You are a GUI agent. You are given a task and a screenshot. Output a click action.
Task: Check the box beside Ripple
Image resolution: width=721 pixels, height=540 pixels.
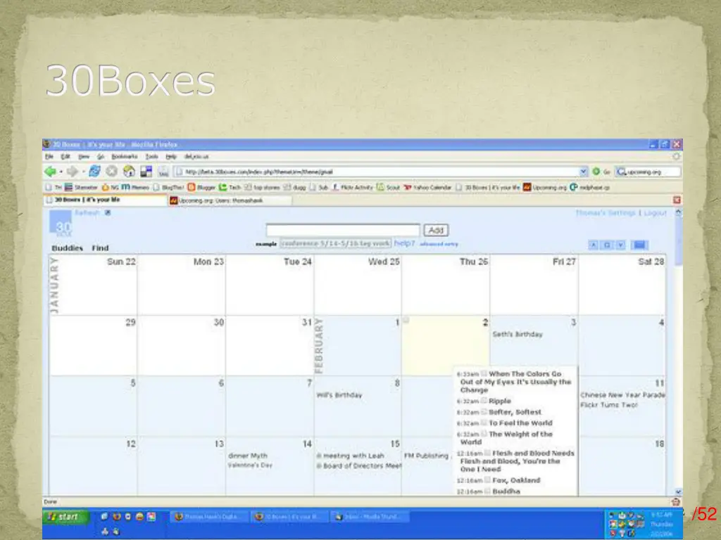(484, 401)
